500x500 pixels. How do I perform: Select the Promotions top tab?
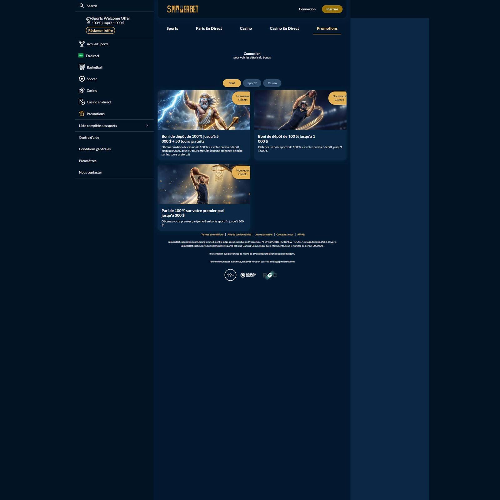click(x=327, y=28)
